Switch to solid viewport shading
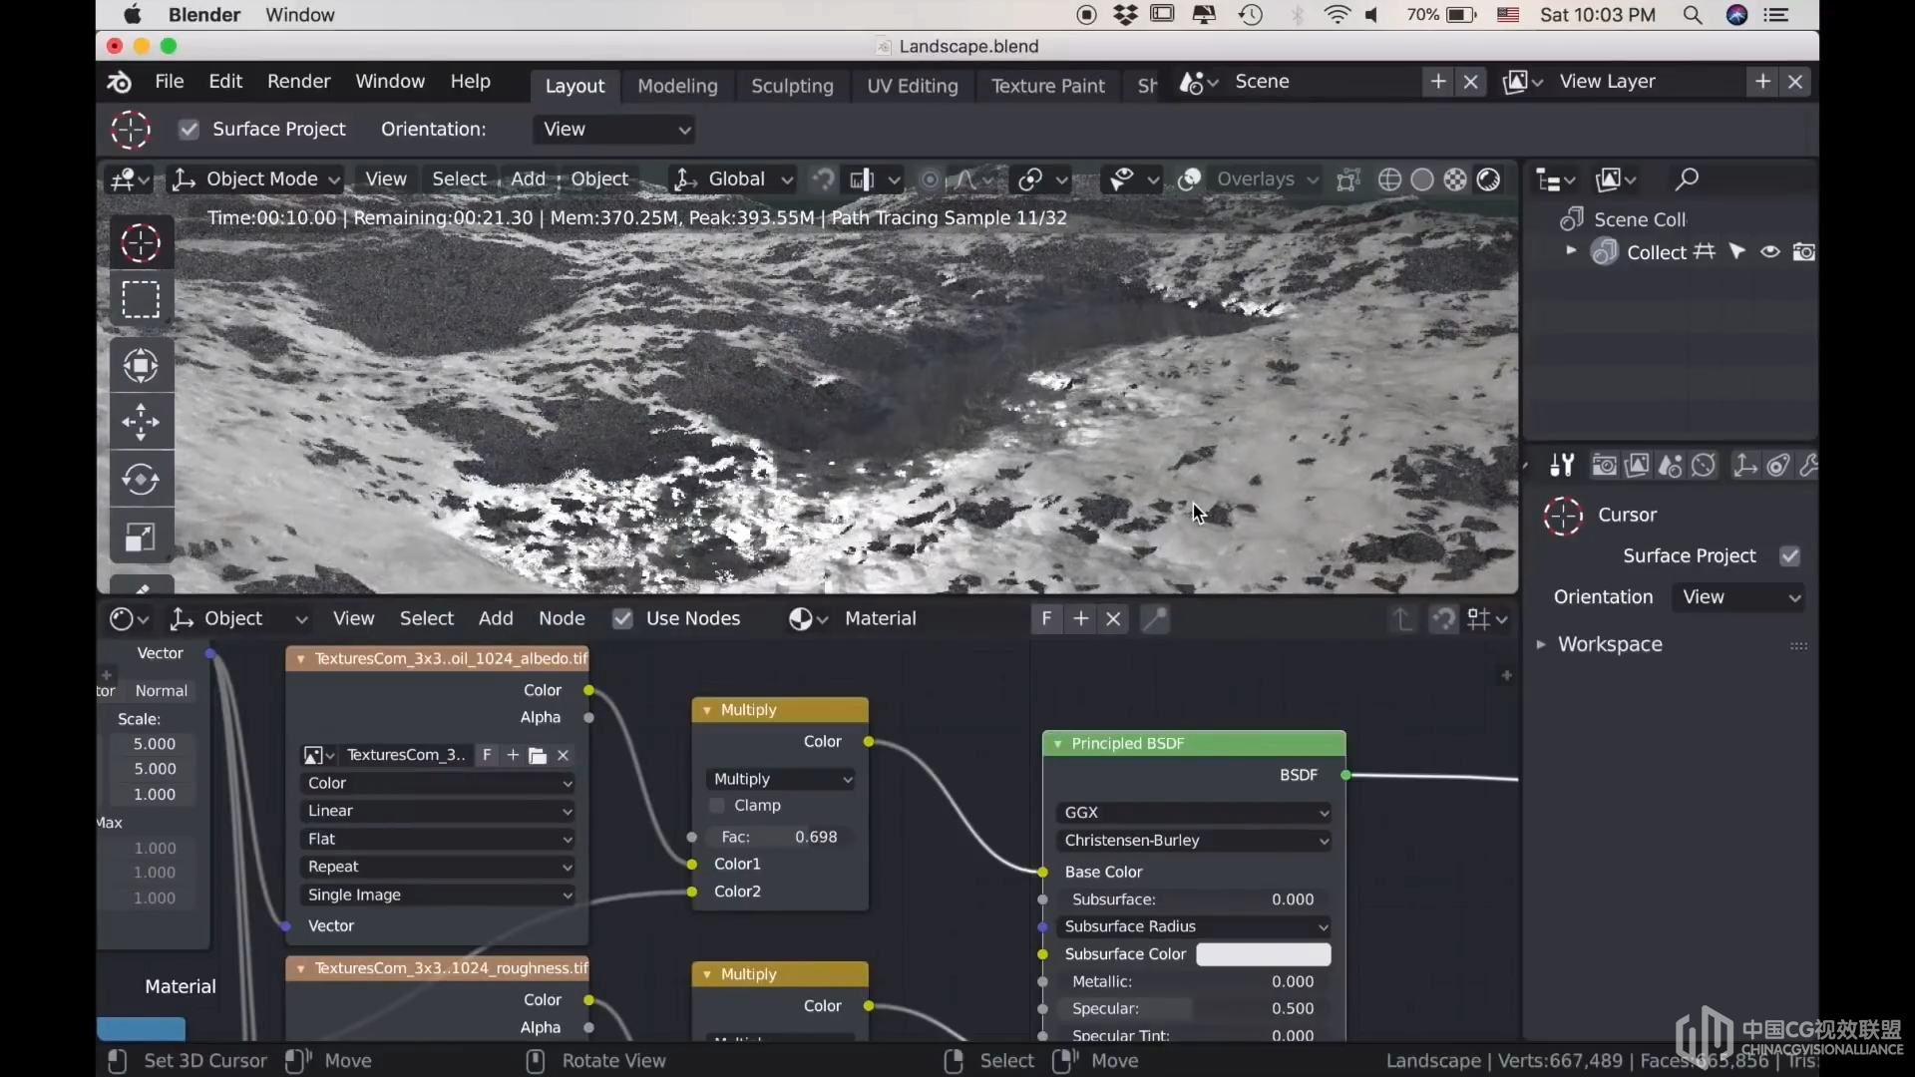 1422,179
